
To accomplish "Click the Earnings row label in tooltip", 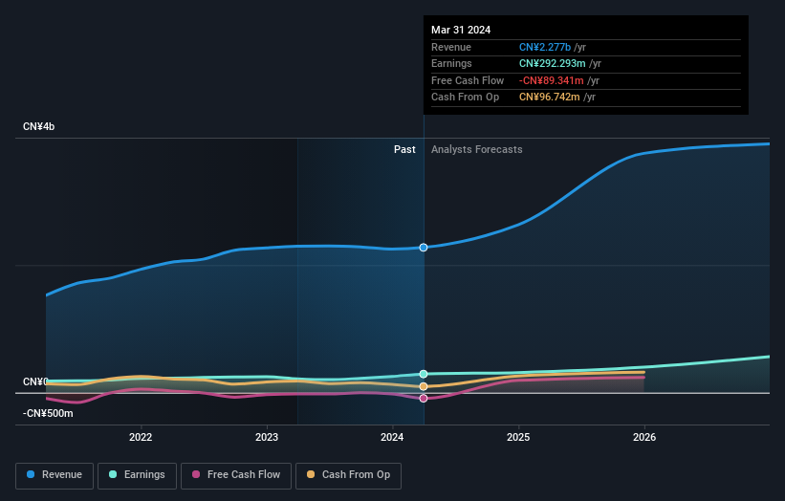I will coord(451,63).
